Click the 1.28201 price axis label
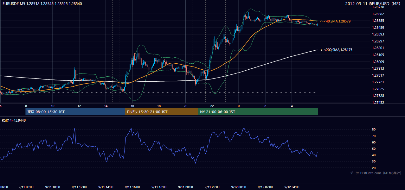The image size is (405, 190). coord(377,48)
